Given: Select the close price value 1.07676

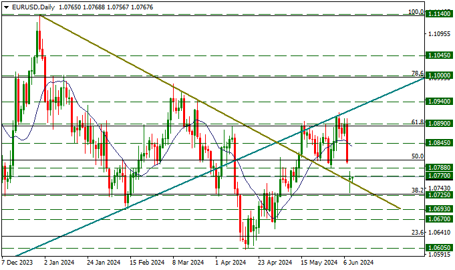Looking at the screenshot, I should coord(142,7).
